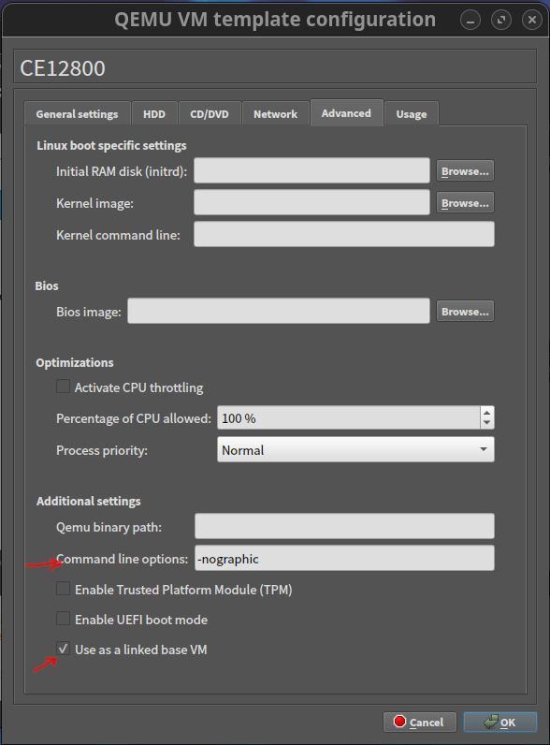Open the HDD tab
This screenshot has width=550, height=745.
coord(154,114)
